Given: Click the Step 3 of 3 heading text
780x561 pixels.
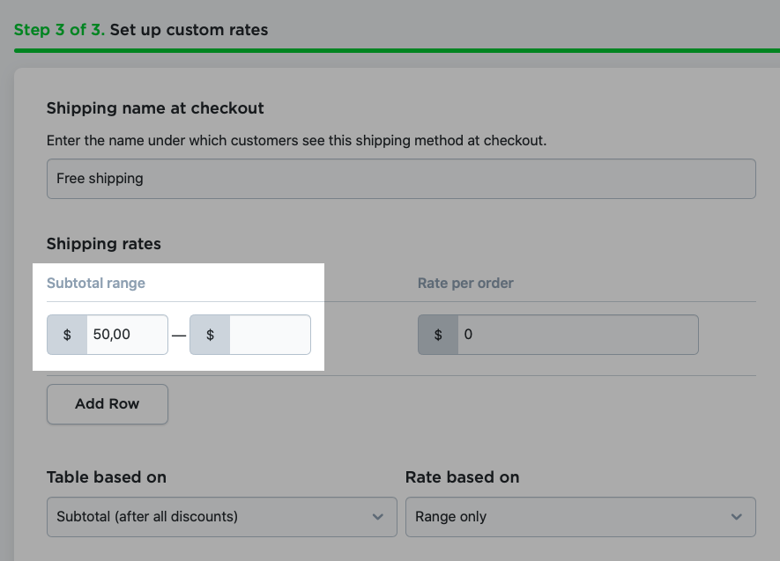Looking at the screenshot, I should pos(59,30).
